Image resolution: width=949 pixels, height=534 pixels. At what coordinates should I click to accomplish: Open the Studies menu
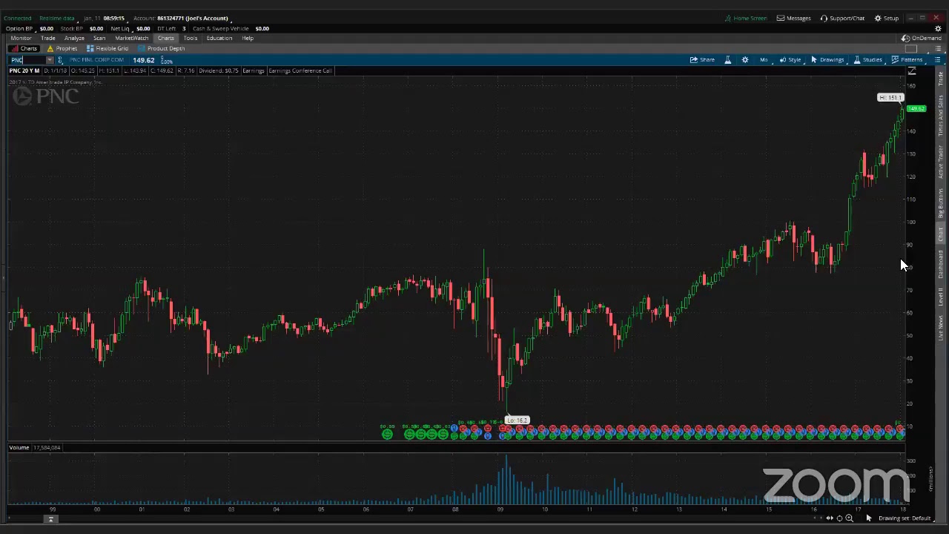[868, 59]
